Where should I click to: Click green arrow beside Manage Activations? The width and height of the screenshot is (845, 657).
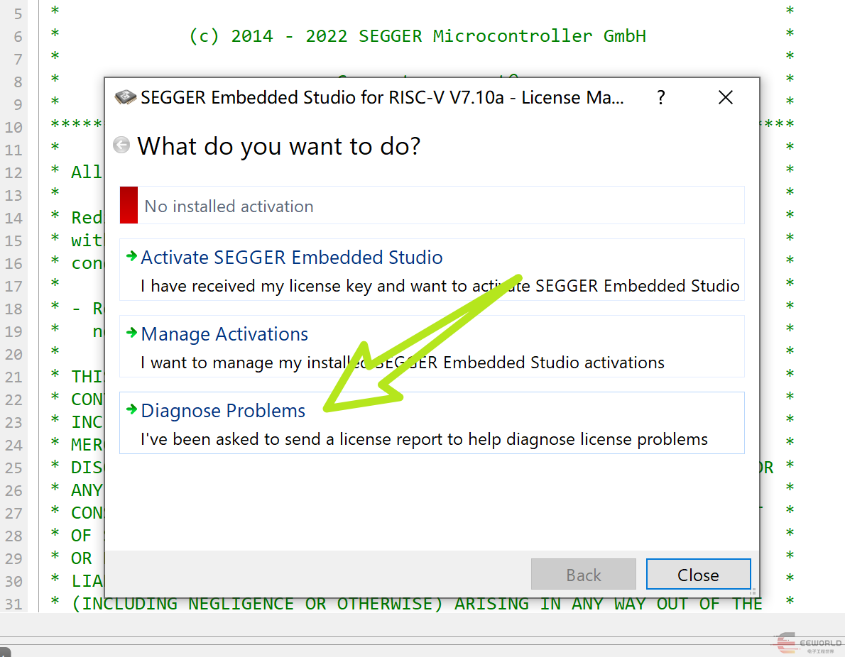[x=131, y=333]
